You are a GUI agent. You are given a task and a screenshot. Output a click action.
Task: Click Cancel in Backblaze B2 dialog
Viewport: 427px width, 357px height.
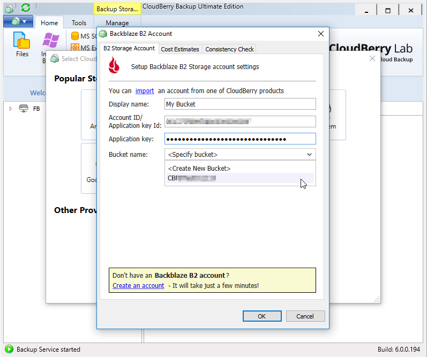click(305, 316)
